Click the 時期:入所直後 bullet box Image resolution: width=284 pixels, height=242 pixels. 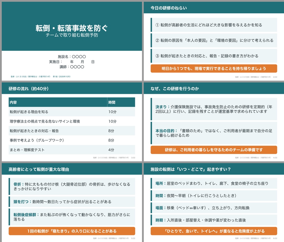(x=214, y=220)
